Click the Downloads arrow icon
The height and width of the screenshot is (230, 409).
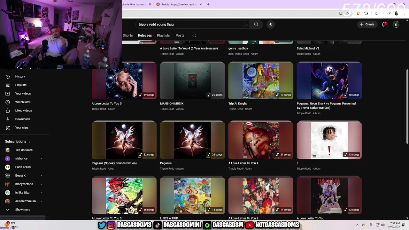[8, 119]
